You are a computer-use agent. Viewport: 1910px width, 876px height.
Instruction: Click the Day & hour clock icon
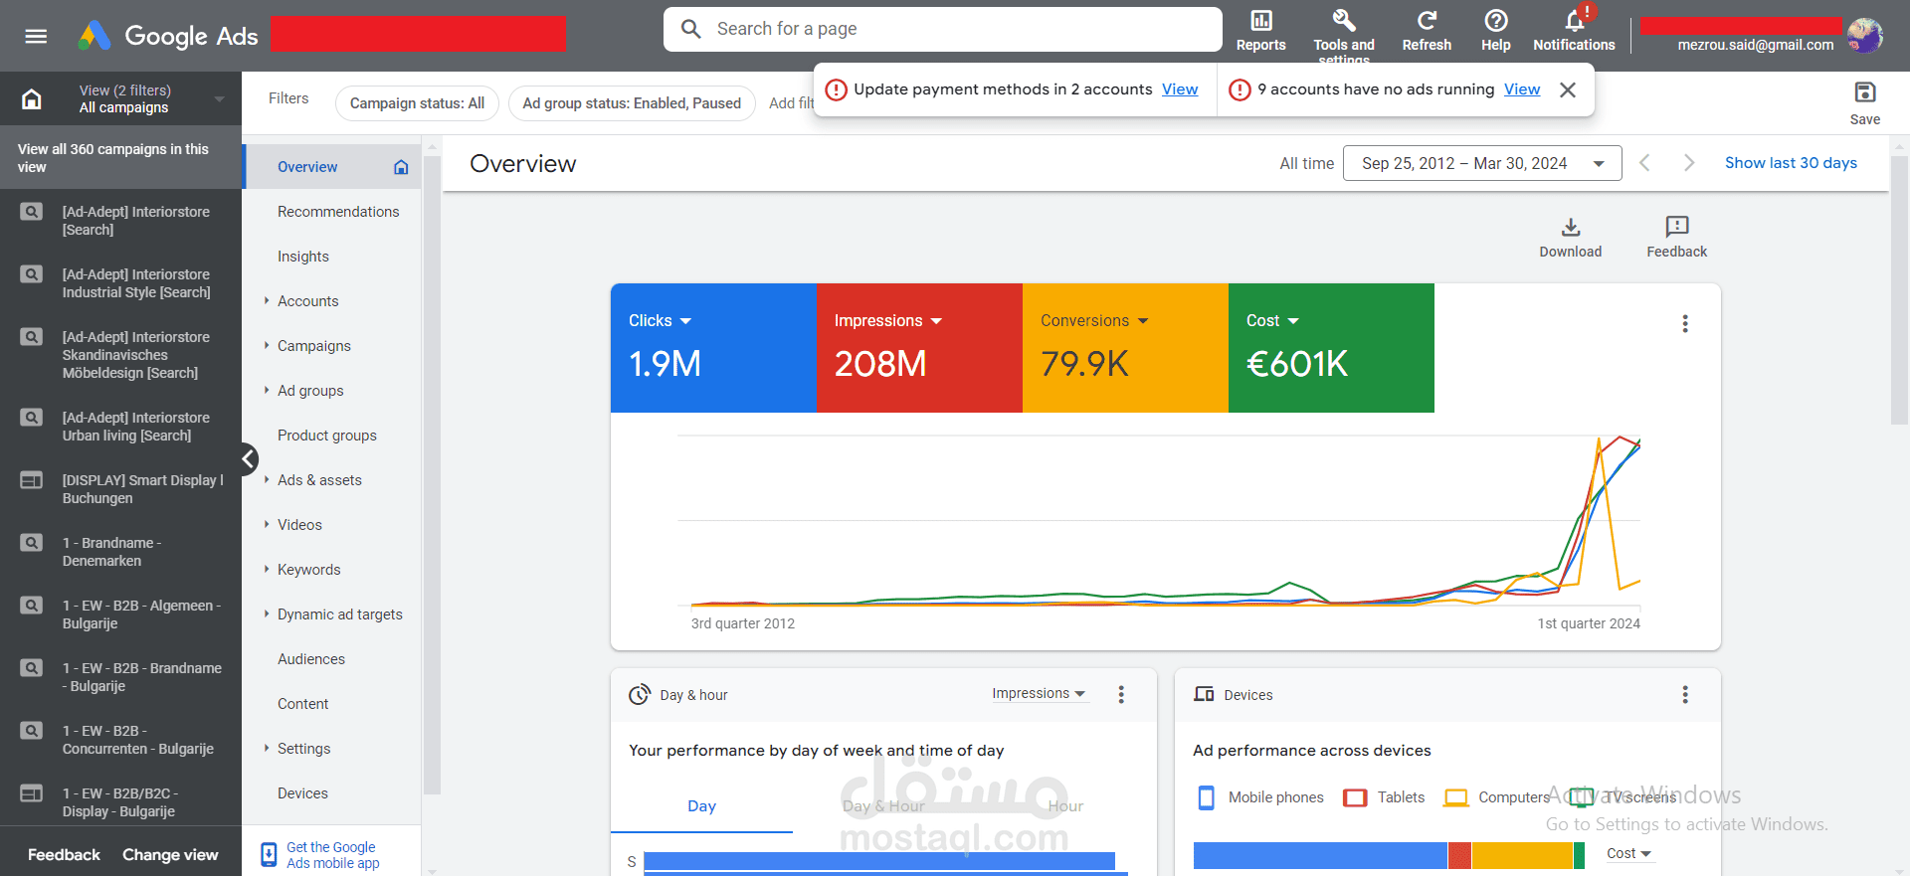(640, 695)
